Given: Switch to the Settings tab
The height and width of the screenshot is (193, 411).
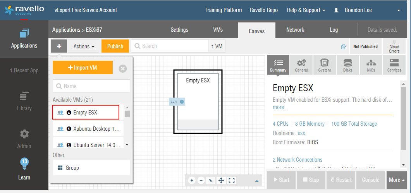Looking at the screenshot, I should click(x=180, y=30).
